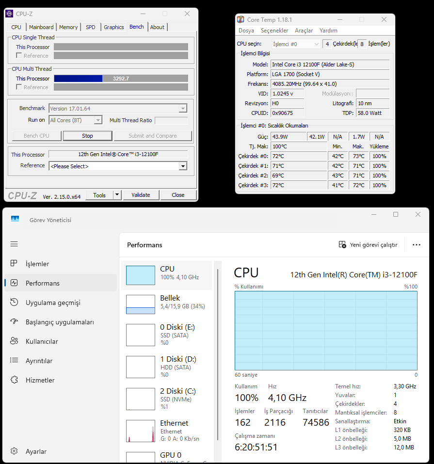
Task: Select the CPU performance thumbnail graph
Action: [141, 275]
